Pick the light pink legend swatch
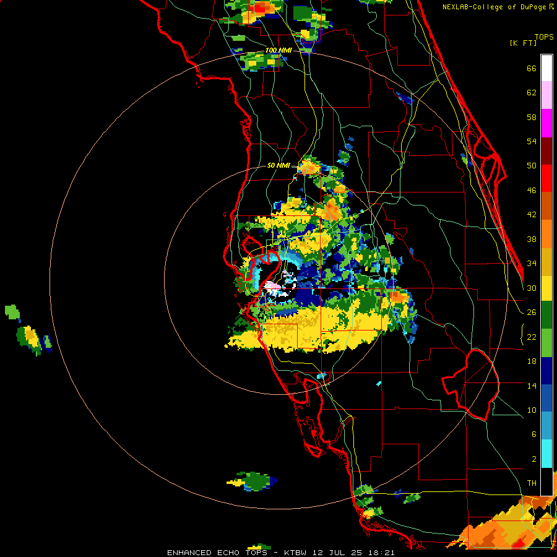The image size is (557, 557). (546, 95)
